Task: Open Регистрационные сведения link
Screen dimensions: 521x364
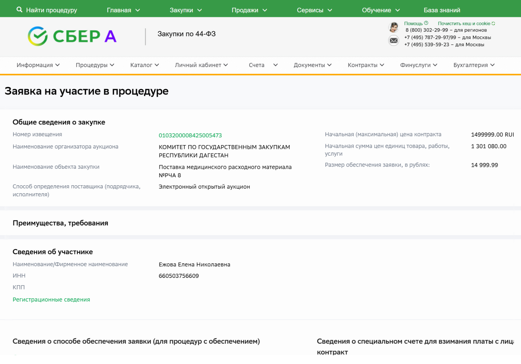Action: click(51, 299)
